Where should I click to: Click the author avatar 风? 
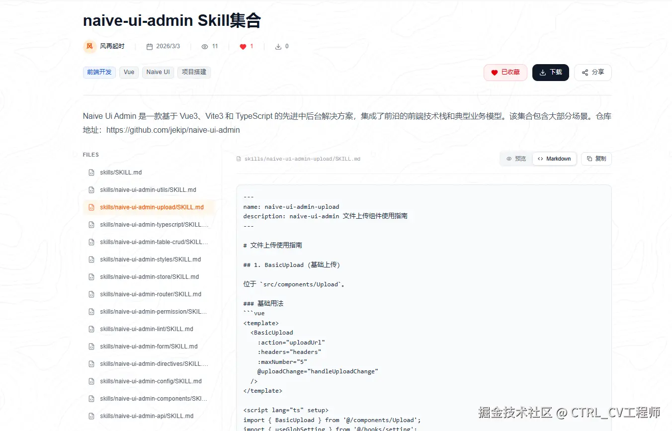click(x=89, y=46)
